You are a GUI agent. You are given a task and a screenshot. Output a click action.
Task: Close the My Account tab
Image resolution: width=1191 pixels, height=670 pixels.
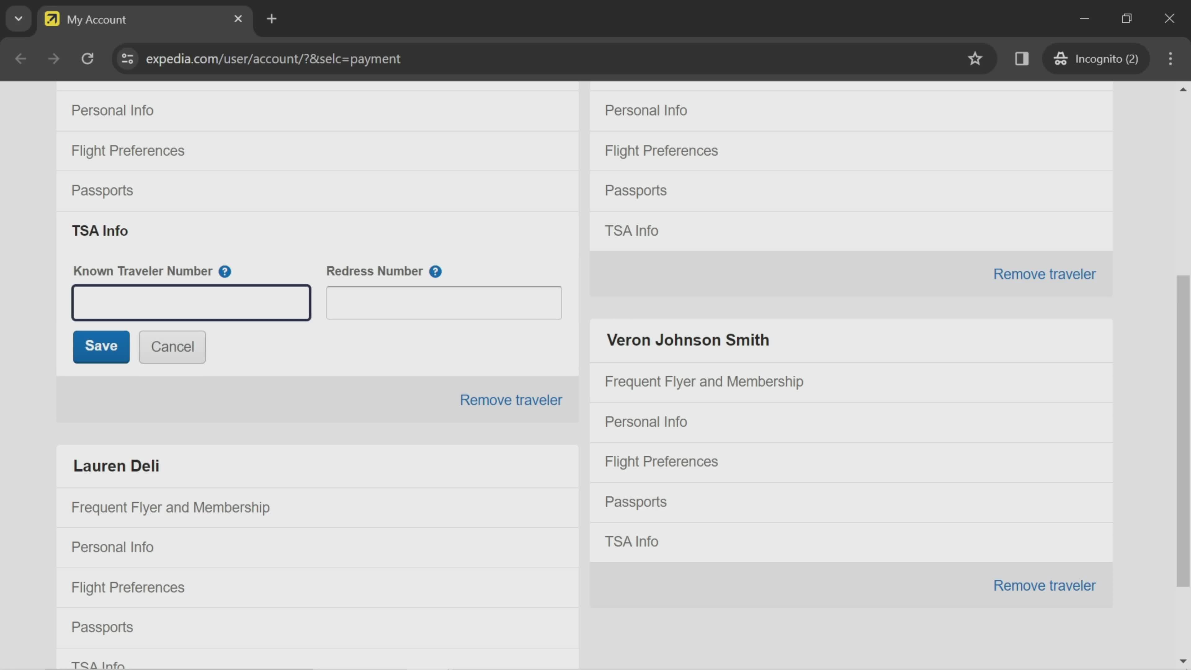pyautogui.click(x=238, y=19)
